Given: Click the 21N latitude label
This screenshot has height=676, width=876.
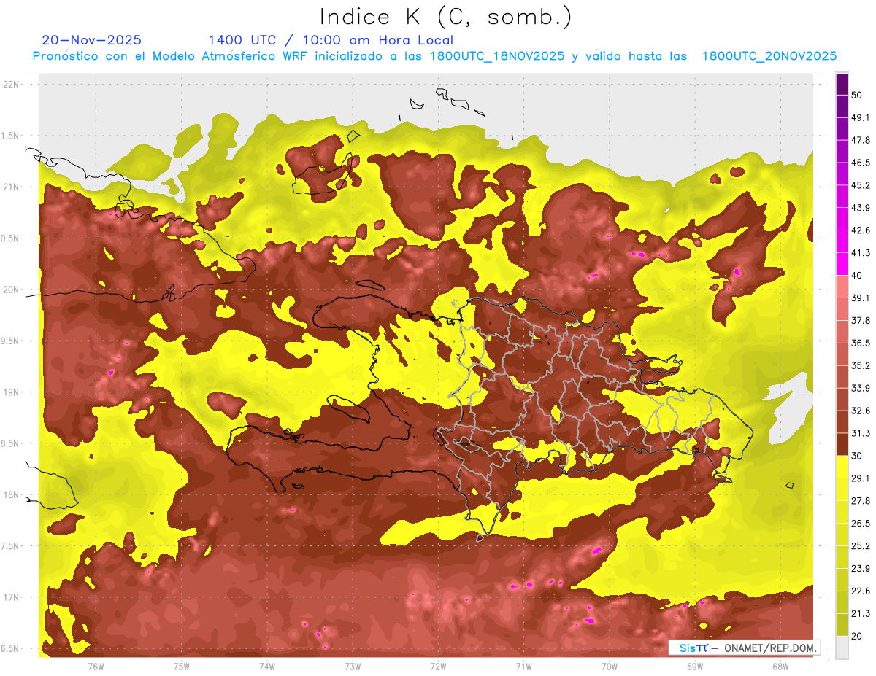Looking at the screenshot, I should (12, 187).
